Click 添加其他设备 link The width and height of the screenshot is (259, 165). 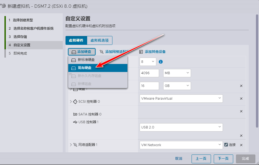(x=155, y=52)
